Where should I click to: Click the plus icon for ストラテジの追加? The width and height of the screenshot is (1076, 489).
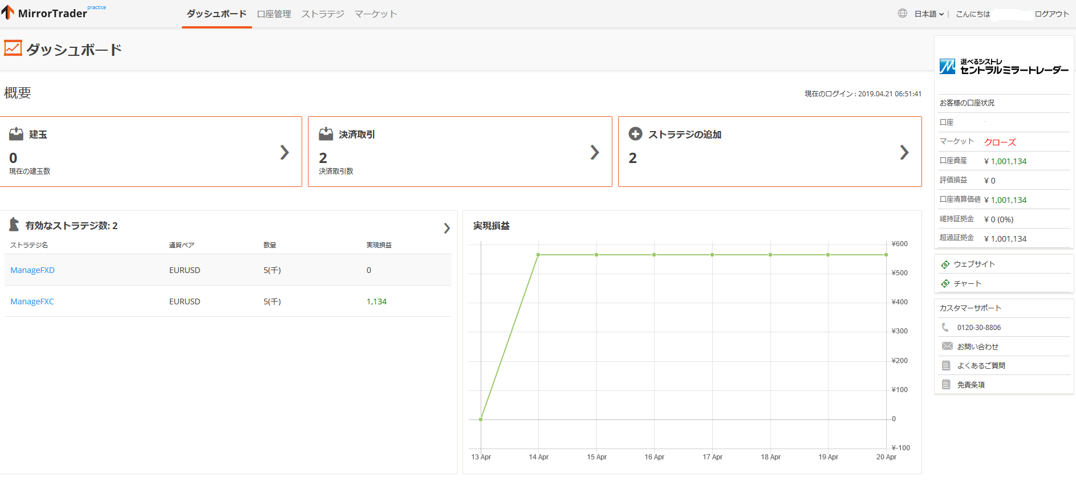pyautogui.click(x=635, y=134)
